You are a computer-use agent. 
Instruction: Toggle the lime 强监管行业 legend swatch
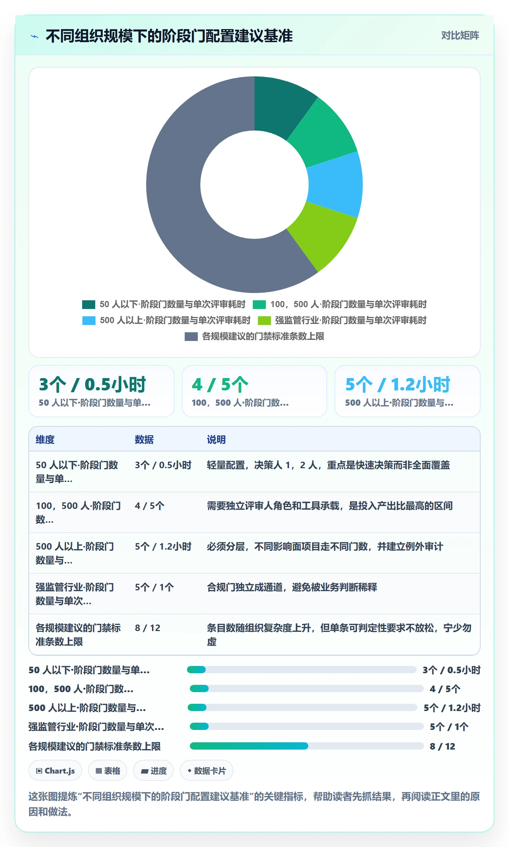tap(264, 320)
